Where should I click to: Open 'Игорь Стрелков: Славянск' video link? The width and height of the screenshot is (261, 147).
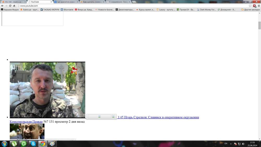(158, 117)
